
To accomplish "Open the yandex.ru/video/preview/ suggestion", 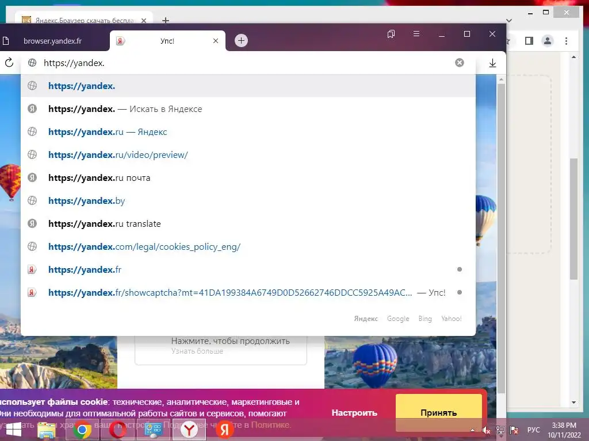I will [x=248, y=154].
